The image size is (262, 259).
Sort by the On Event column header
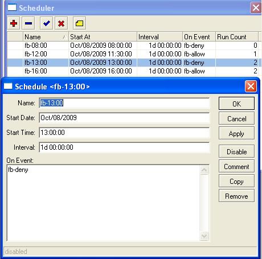click(x=199, y=36)
